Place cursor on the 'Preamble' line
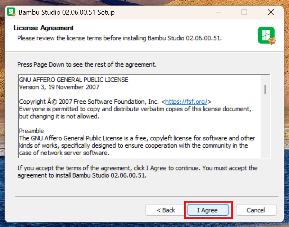Viewport: 289px width, 227px height. [x=31, y=131]
